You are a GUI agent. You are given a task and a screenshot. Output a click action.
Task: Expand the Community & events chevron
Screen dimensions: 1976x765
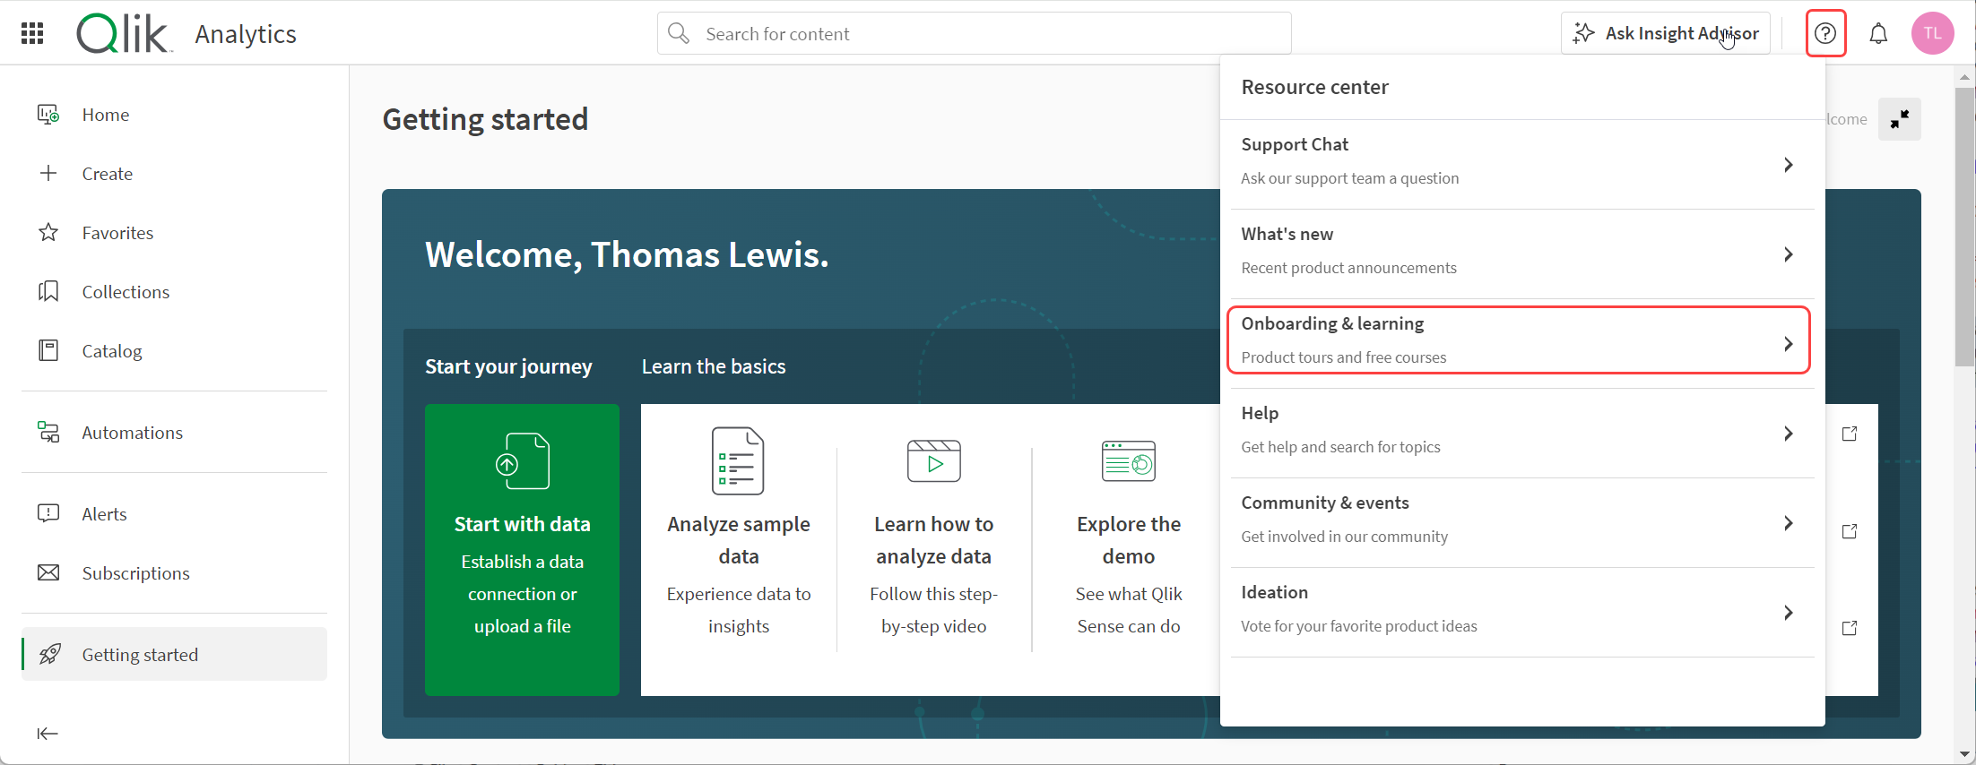coord(1788,523)
